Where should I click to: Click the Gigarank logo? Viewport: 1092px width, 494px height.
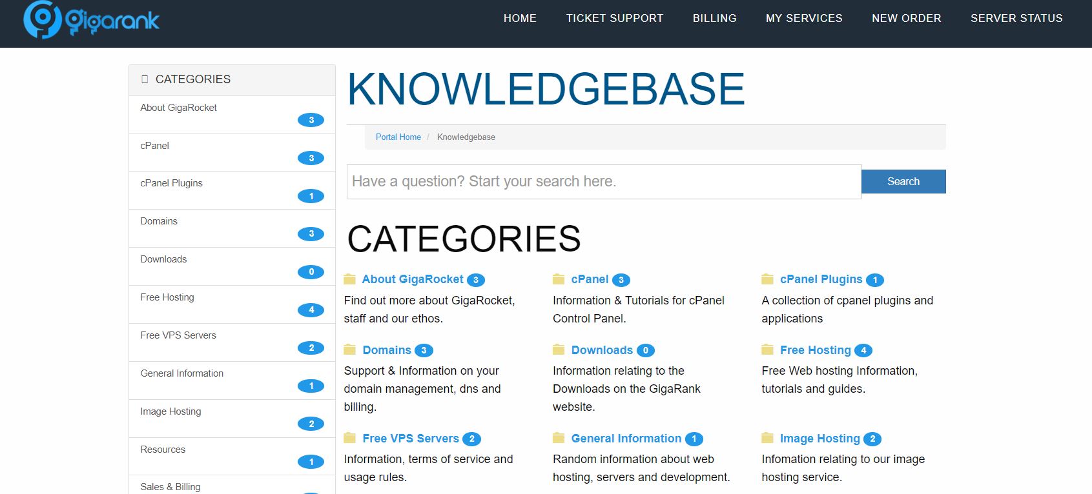tap(91, 19)
